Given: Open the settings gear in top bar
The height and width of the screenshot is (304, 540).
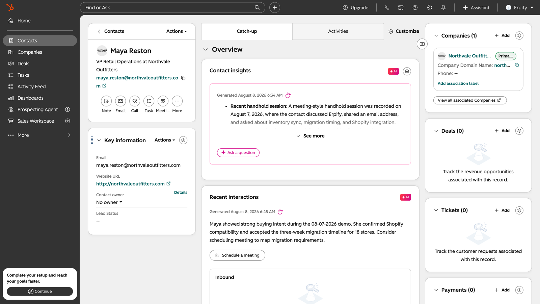Looking at the screenshot, I should 429,7.
